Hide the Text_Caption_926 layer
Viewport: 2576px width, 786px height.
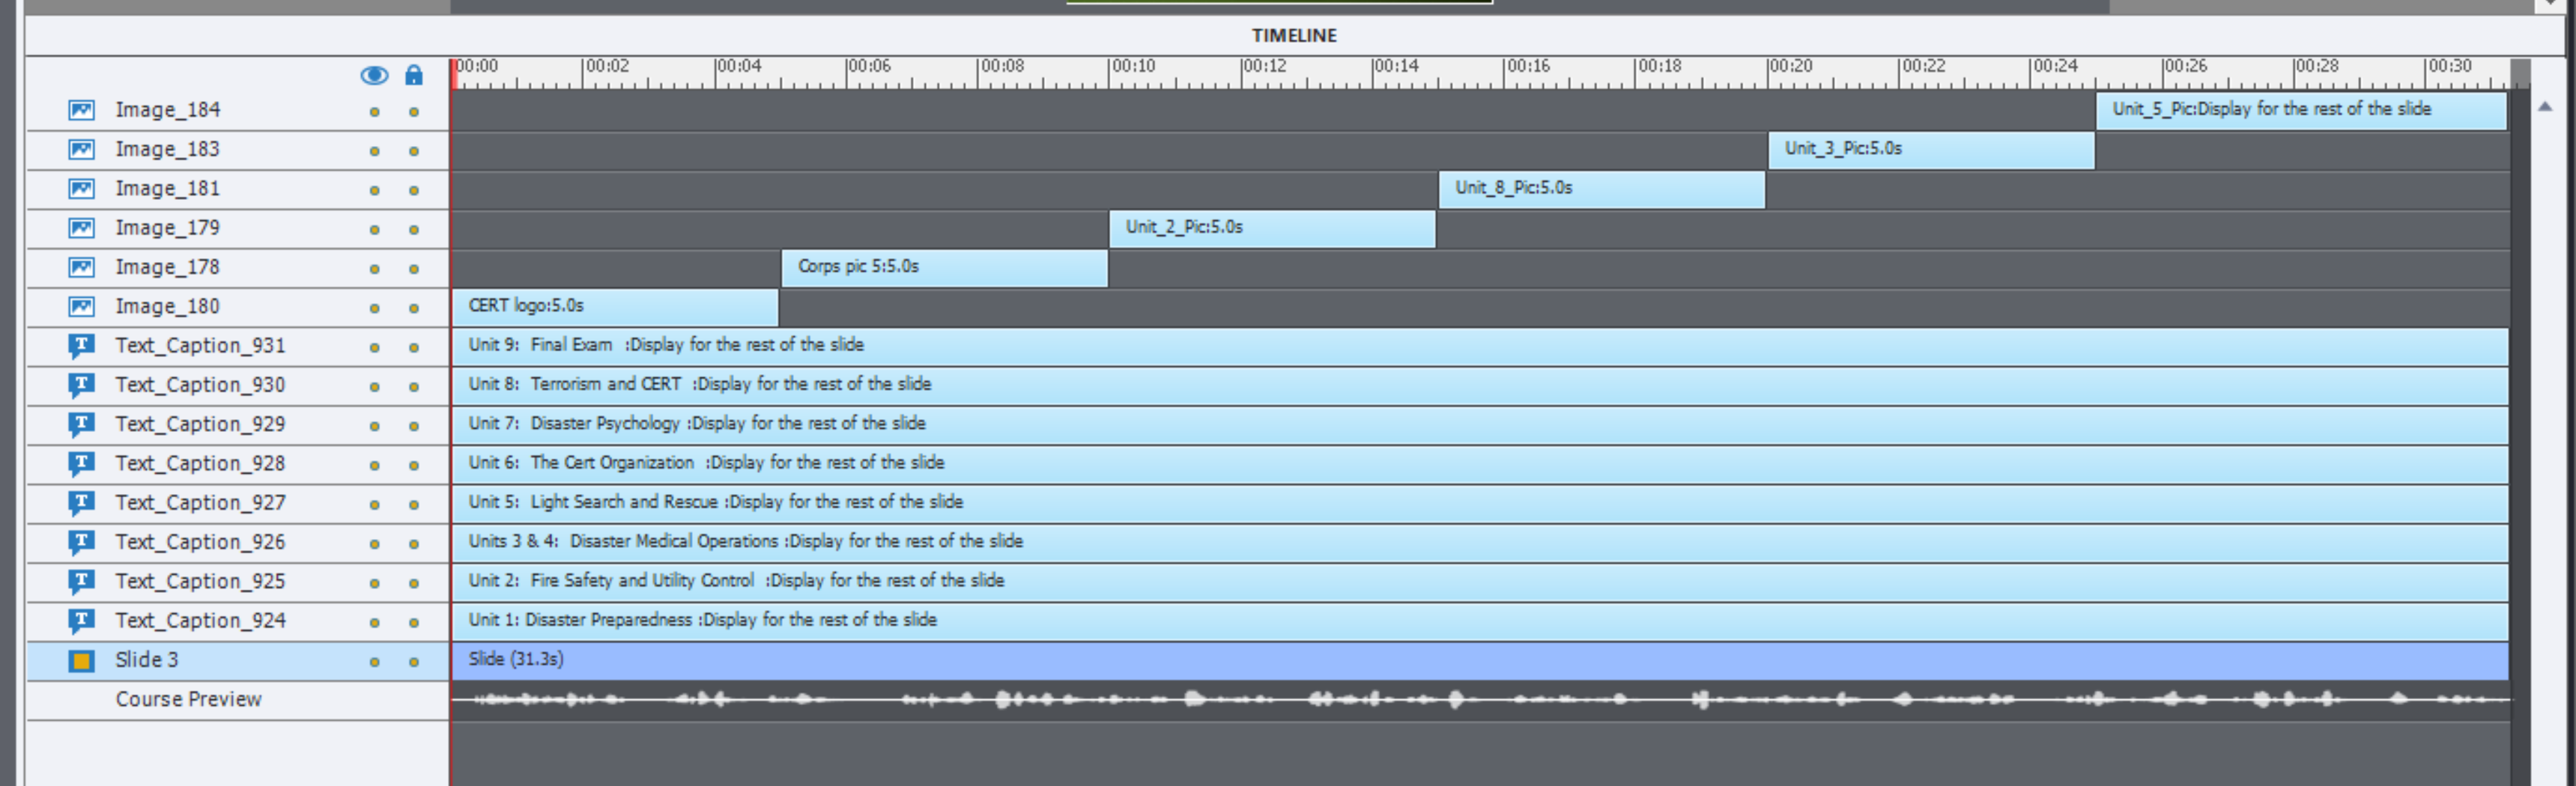(x=374, y=544)
